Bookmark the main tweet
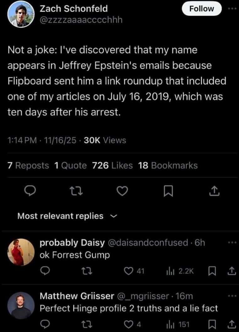This screenshot has height=332, width=239. (168, 191)
